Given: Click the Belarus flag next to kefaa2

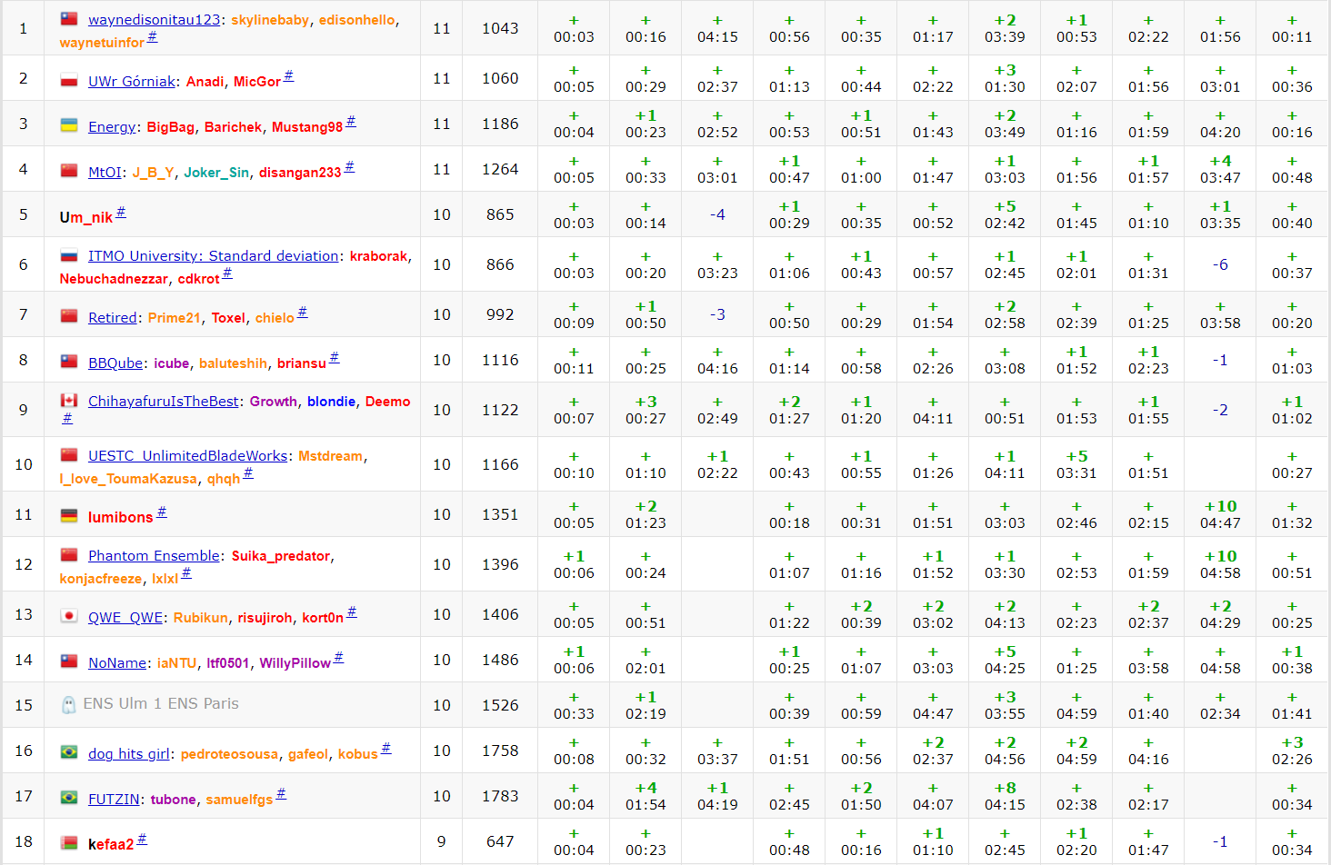Looking at the screenshot, I should coord(69,843).
